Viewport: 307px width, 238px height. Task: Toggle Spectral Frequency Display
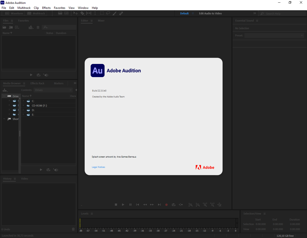60,13
